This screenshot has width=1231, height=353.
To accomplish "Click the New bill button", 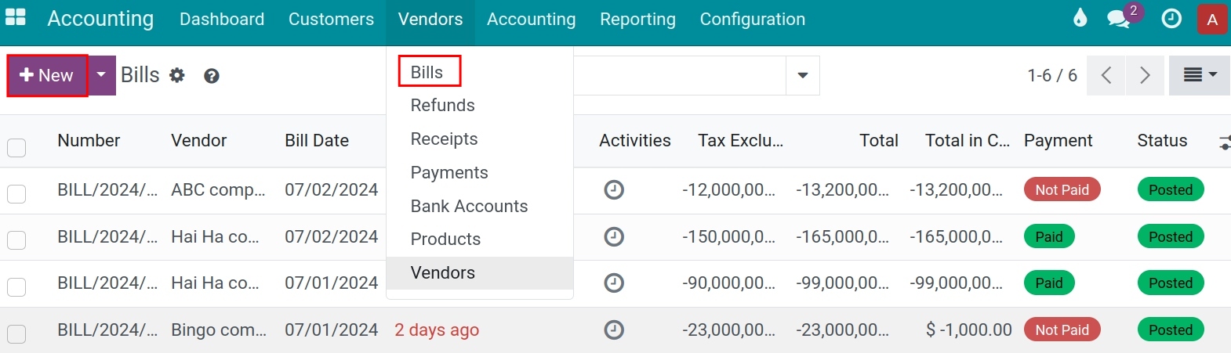I will [46, 75].
